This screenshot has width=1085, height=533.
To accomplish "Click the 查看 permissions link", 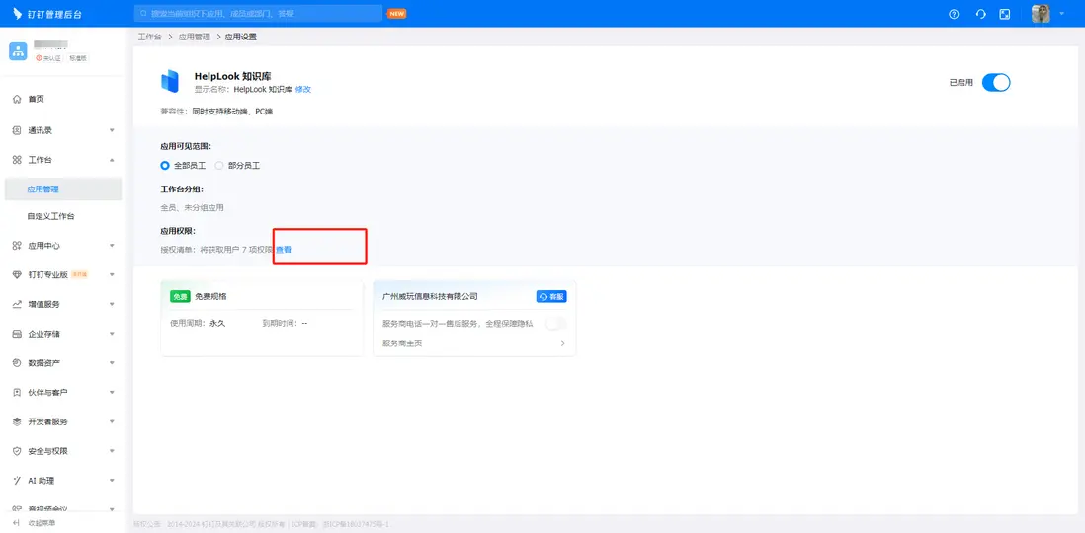I will 284,250.
